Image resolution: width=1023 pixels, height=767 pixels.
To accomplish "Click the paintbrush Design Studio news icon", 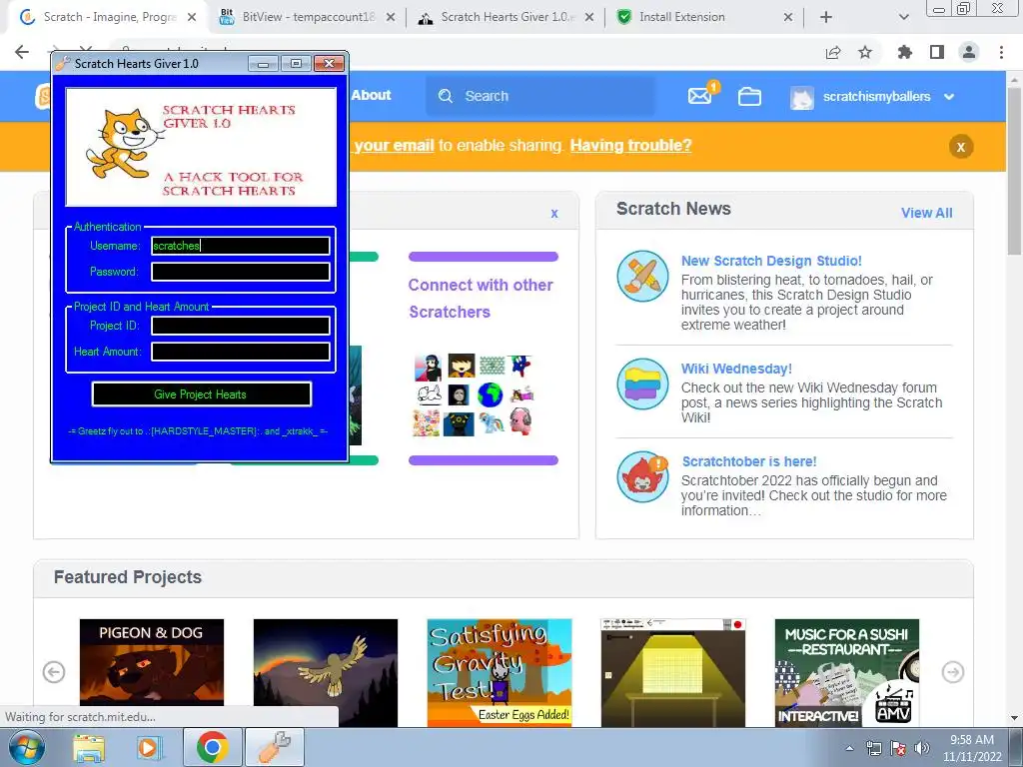I will tap(642, 276).
